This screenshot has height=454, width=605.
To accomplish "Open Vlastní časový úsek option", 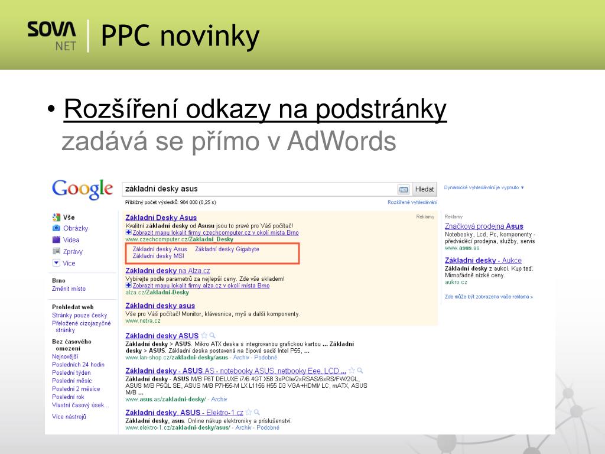I will [x=80, y=405].
